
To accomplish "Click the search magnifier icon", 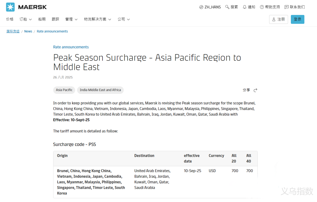I will click(227, 7).
